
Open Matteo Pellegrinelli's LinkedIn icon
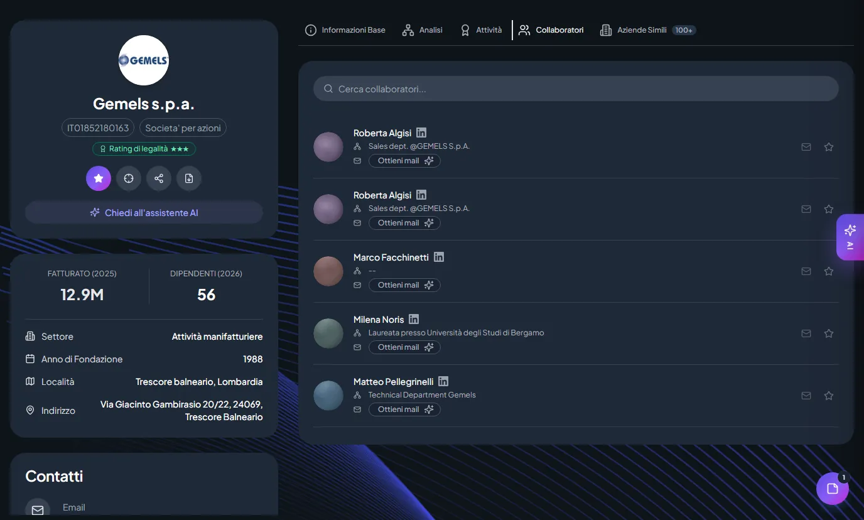tap(443, 381)
